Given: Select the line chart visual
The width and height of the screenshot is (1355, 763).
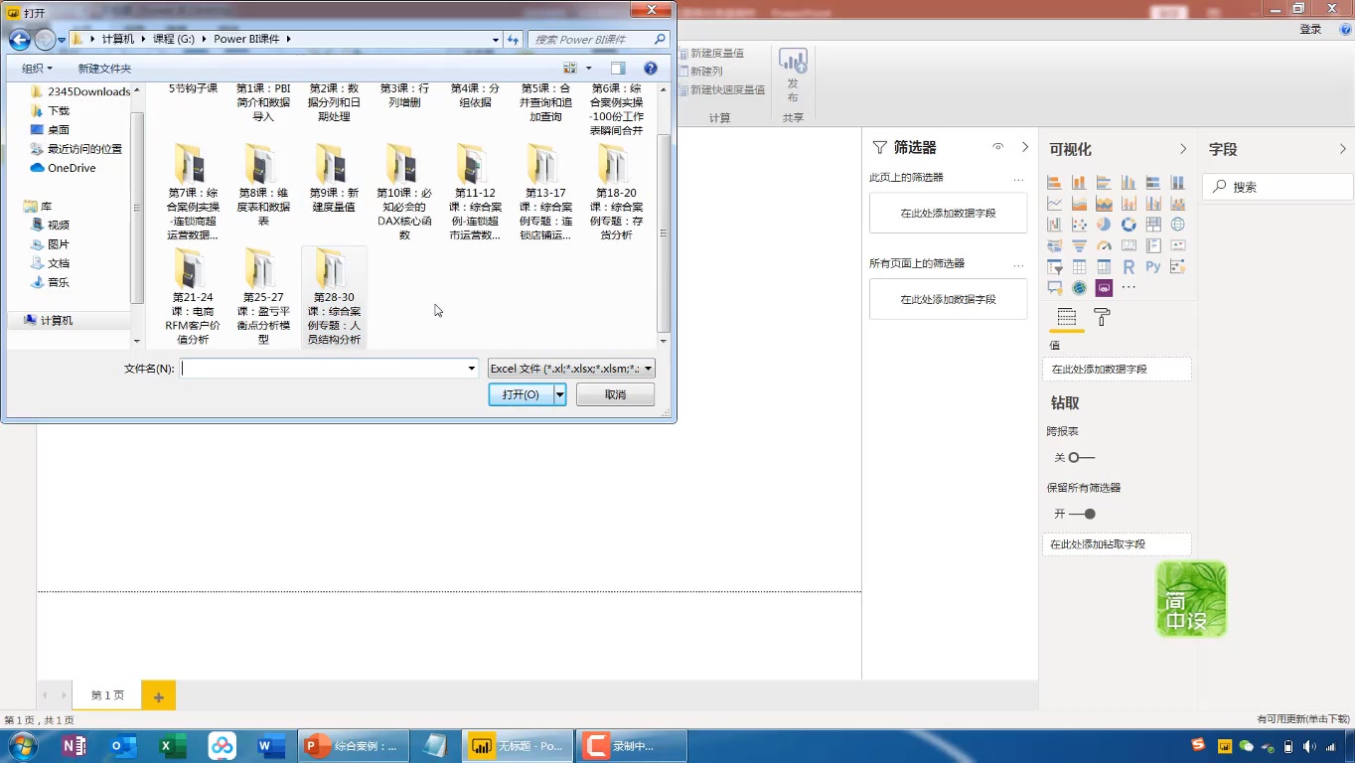Looking at the screenshot, I should 1054,203.
